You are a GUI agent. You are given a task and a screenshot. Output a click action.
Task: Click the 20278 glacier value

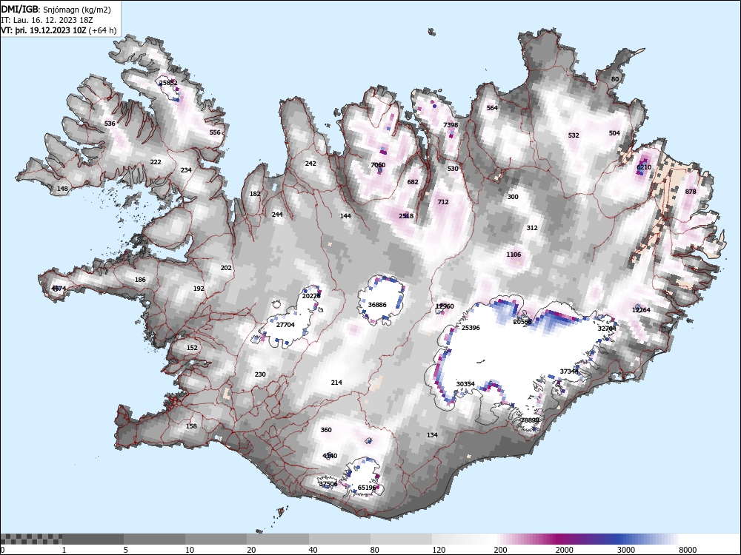[x=311, y=297]
